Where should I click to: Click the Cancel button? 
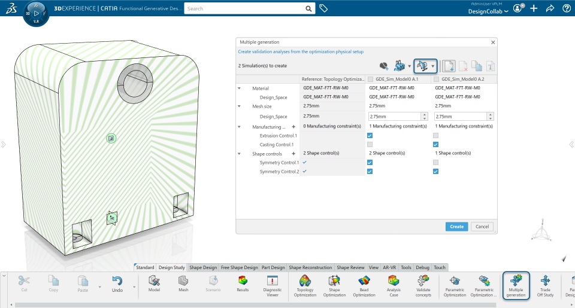click(x=482, y=226)
